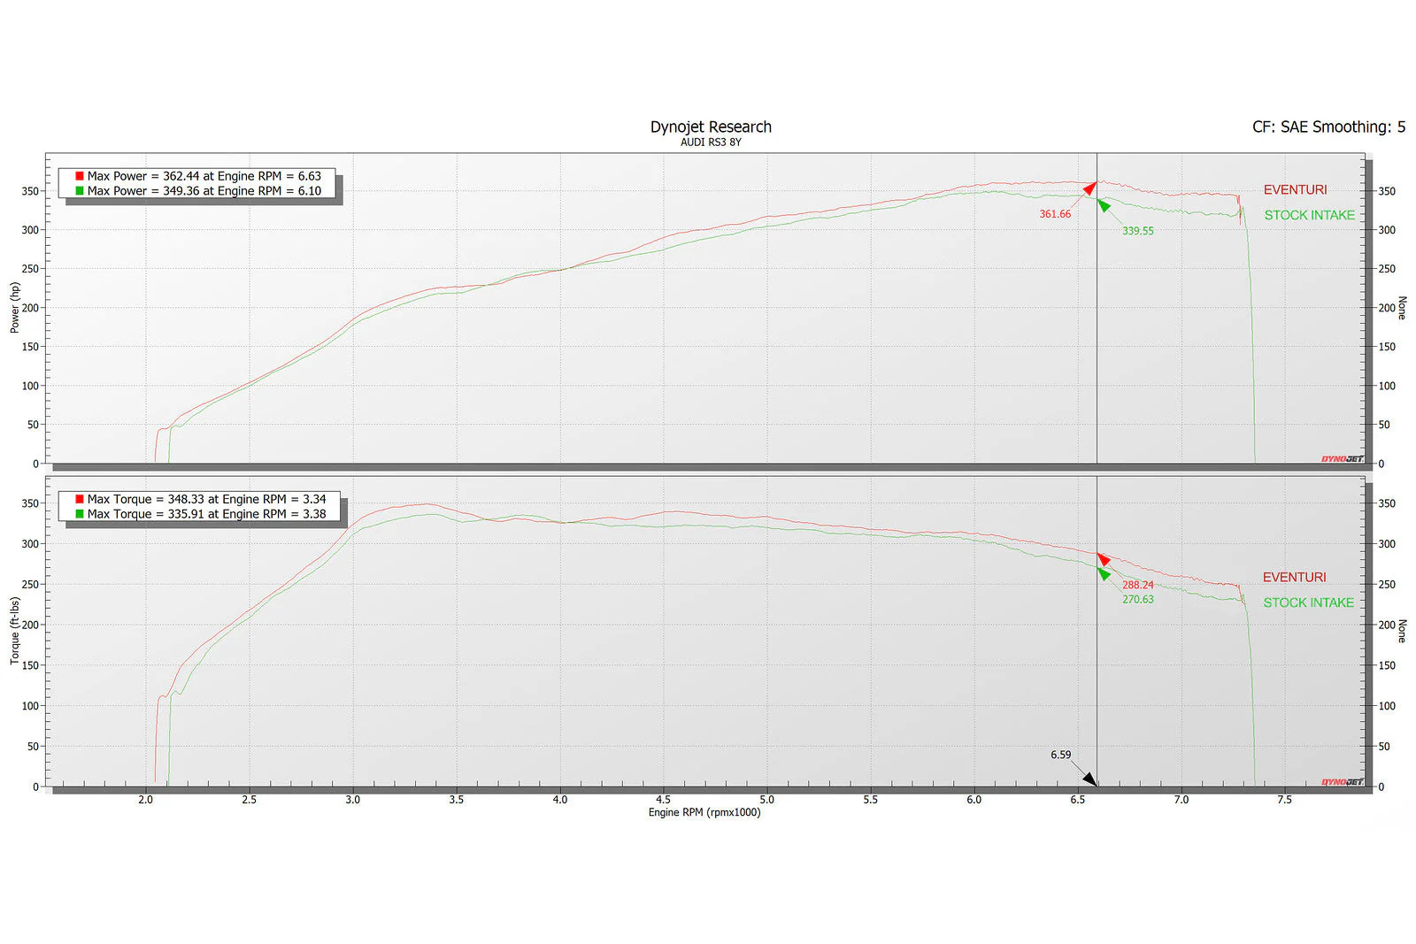Click the STOCK INTAKE label in power graph
This screenshot has height=944, width=1416.
coord(1309,215)
